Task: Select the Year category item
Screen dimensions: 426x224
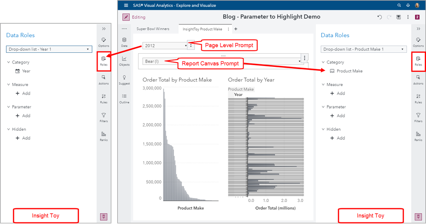Action: (23, 71)
